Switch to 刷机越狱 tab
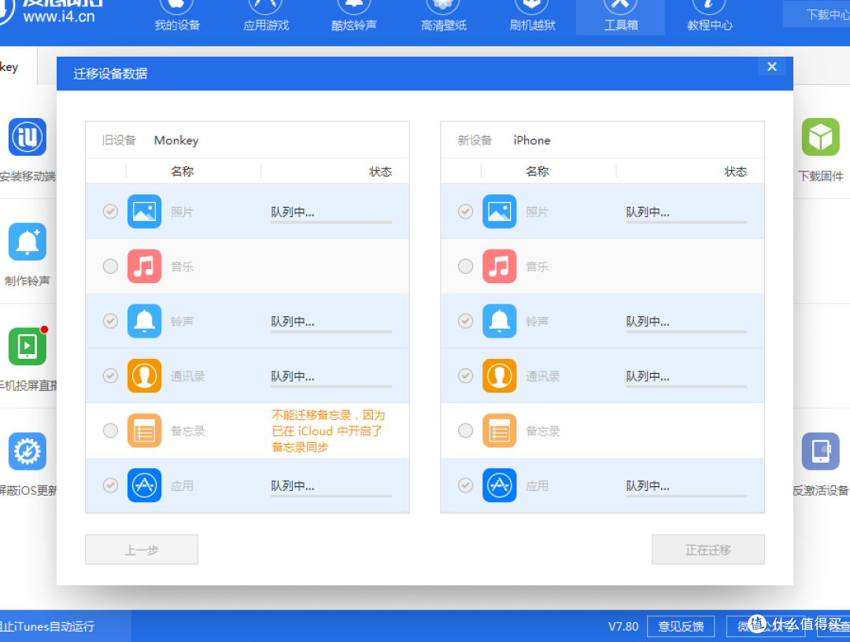850x642 pixels. tap(532, 17)
